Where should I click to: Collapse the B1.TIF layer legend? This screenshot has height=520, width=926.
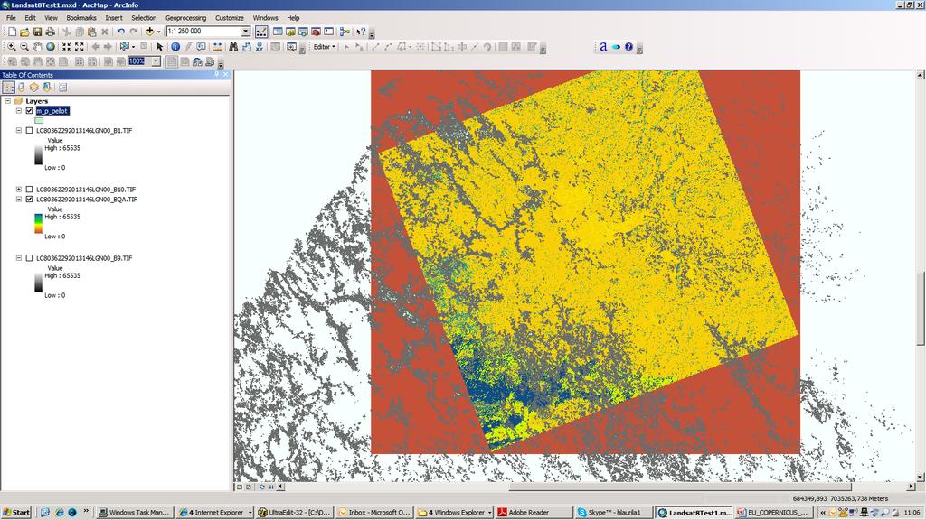(19, 130)
